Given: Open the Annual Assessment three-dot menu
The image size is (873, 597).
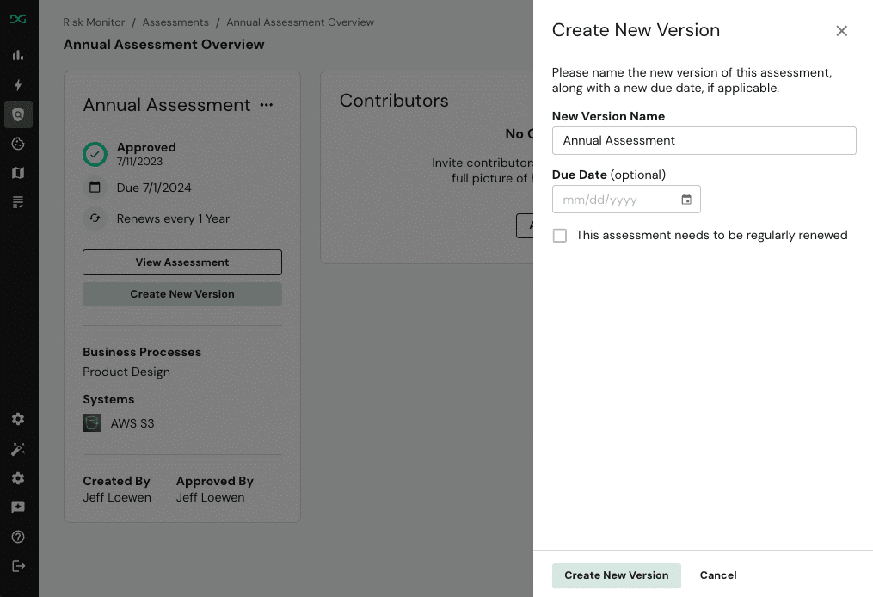Looking at the screenshot, I should 267,105.
